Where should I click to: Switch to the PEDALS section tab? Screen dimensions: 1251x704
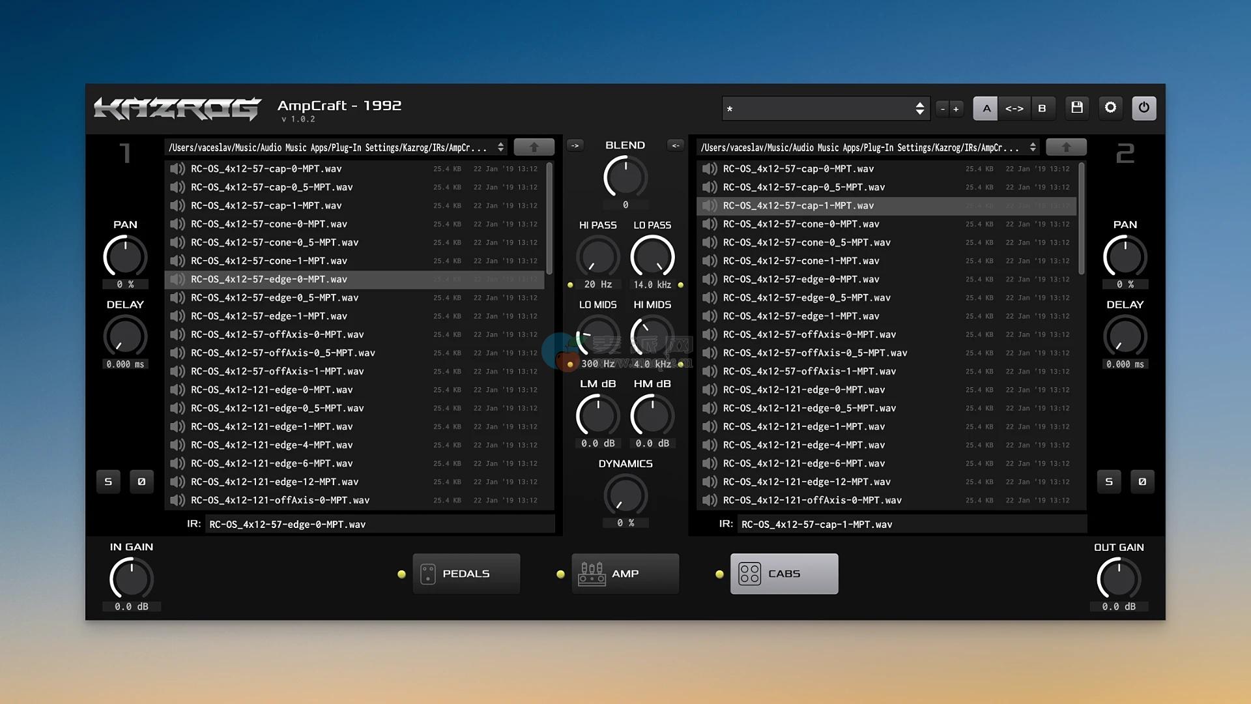[x=466, y=574]
